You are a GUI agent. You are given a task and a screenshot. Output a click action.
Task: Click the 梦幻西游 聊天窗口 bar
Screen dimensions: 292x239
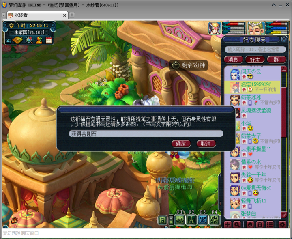click(x=146, y=233)
